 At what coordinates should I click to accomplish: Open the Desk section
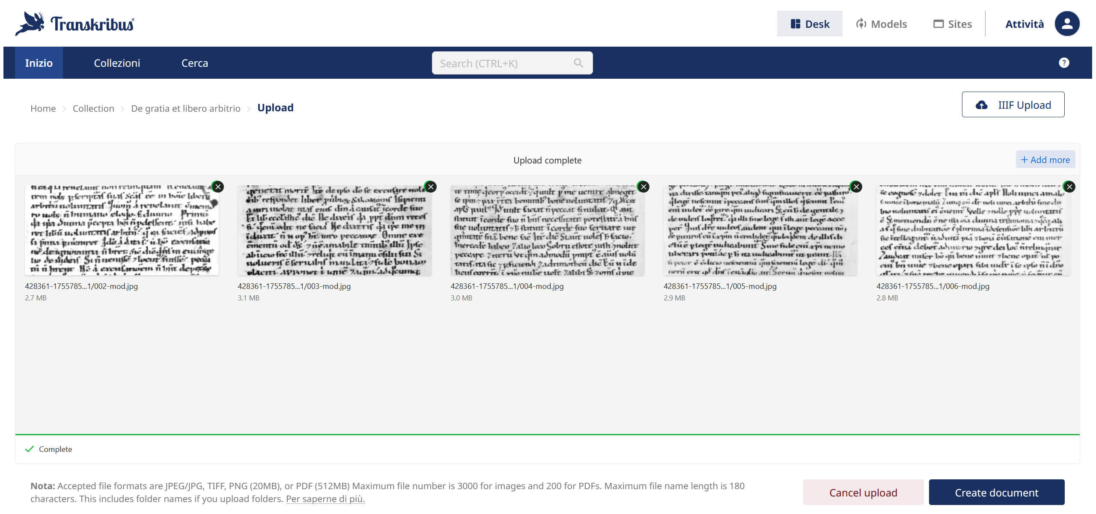[810, 24]
